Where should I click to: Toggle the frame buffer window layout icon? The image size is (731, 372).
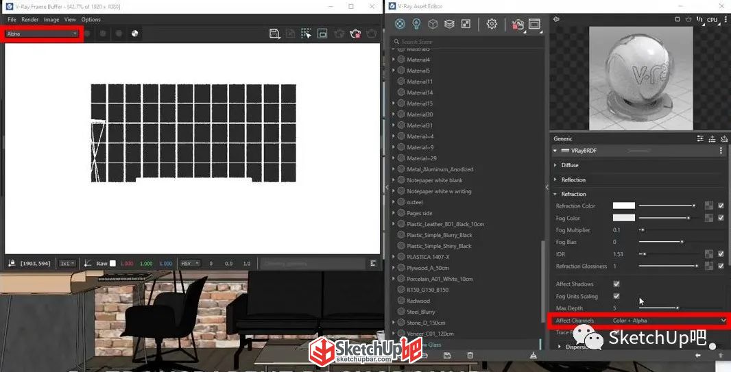(322, 34)
